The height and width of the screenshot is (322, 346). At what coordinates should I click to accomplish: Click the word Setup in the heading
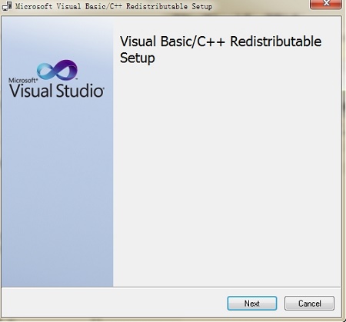tap(138, 58)
